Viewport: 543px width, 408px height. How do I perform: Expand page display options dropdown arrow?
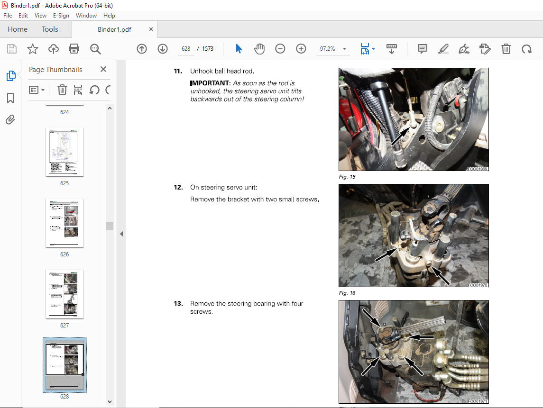pyautogui.click(x=373, y=49)
